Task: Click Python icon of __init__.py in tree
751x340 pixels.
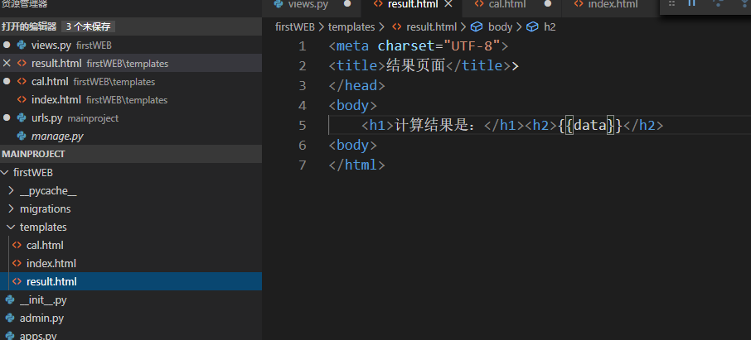Action: [10, 299]
